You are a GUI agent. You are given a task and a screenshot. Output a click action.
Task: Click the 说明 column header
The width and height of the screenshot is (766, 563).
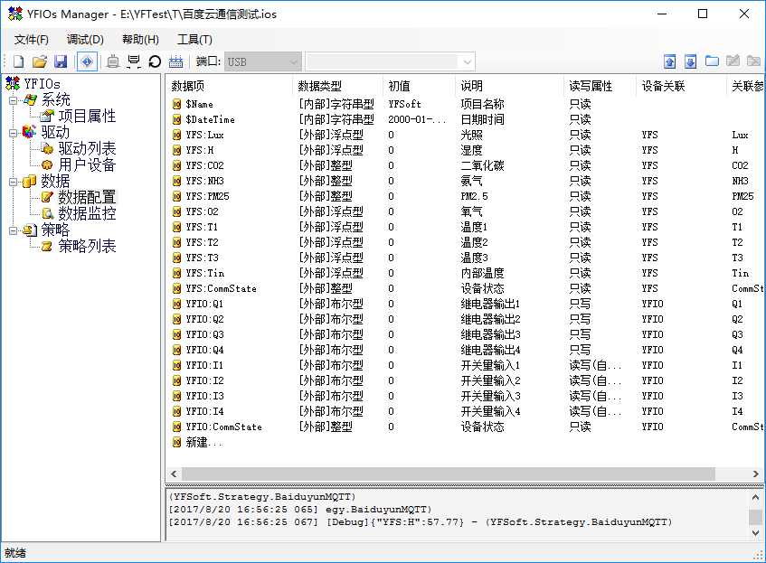tap(471, 87)
